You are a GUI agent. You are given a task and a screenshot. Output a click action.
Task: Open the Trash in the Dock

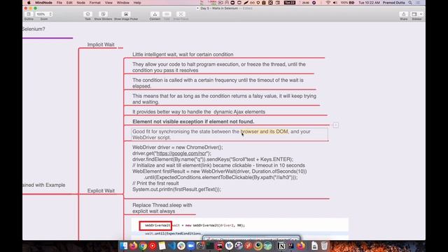coord(324,246)
